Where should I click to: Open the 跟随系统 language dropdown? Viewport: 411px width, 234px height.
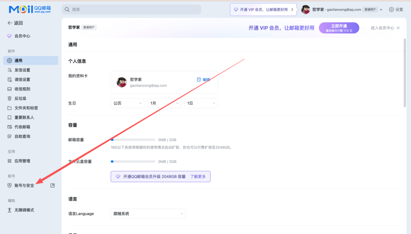148,214
